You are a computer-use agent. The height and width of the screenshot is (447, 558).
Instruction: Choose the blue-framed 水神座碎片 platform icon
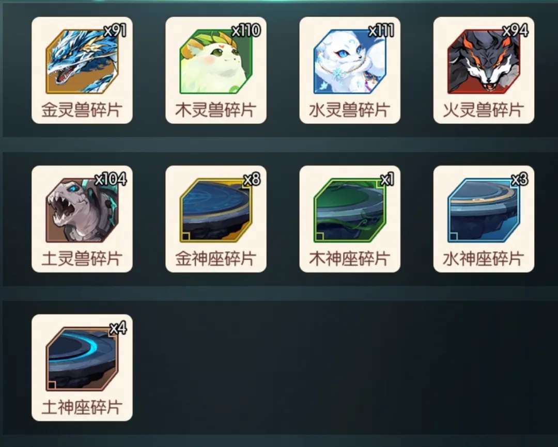[x=483, y=210]
